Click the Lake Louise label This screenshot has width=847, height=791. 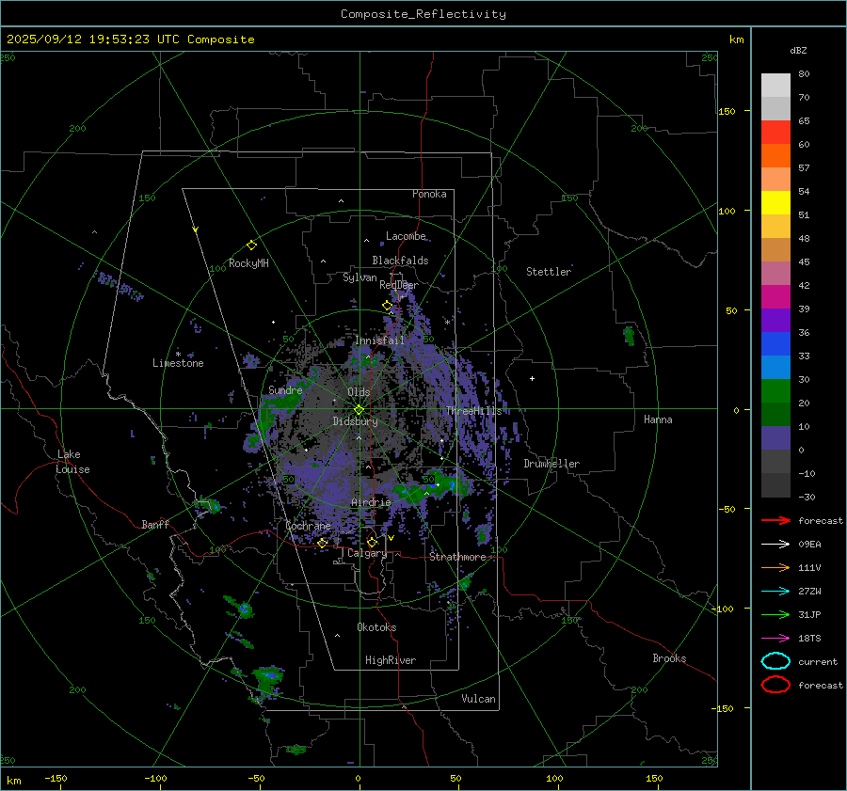[x=72, y=462]
